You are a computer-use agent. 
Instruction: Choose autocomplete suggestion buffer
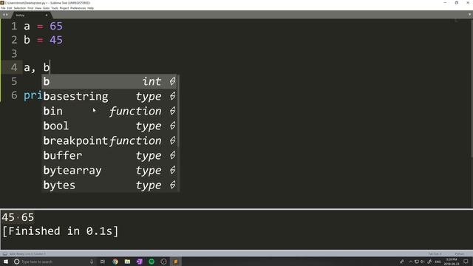[110, 155]
